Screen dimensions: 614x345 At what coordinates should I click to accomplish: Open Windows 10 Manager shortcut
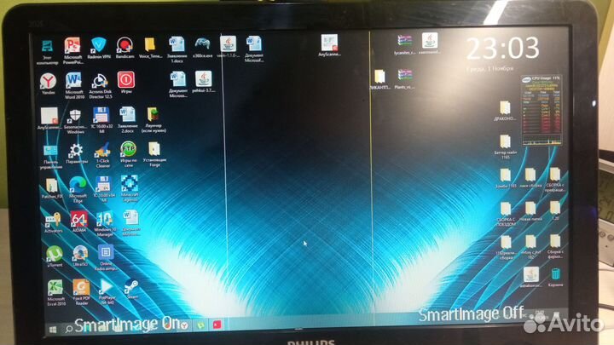click(x=104, y=220)
